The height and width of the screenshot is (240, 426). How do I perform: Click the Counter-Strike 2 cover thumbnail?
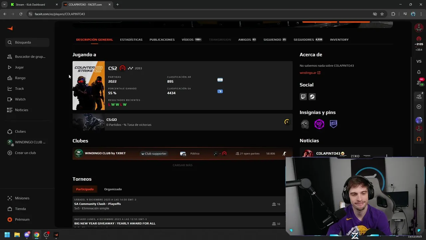tap(89, 86)
